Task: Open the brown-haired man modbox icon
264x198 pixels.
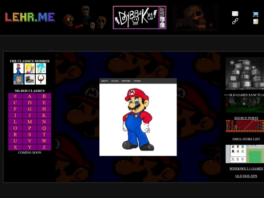Action: [19, 79]
